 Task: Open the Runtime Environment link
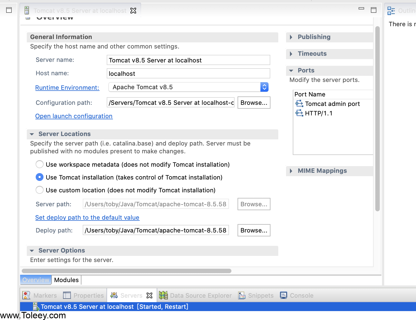click(x=67, y=88)
